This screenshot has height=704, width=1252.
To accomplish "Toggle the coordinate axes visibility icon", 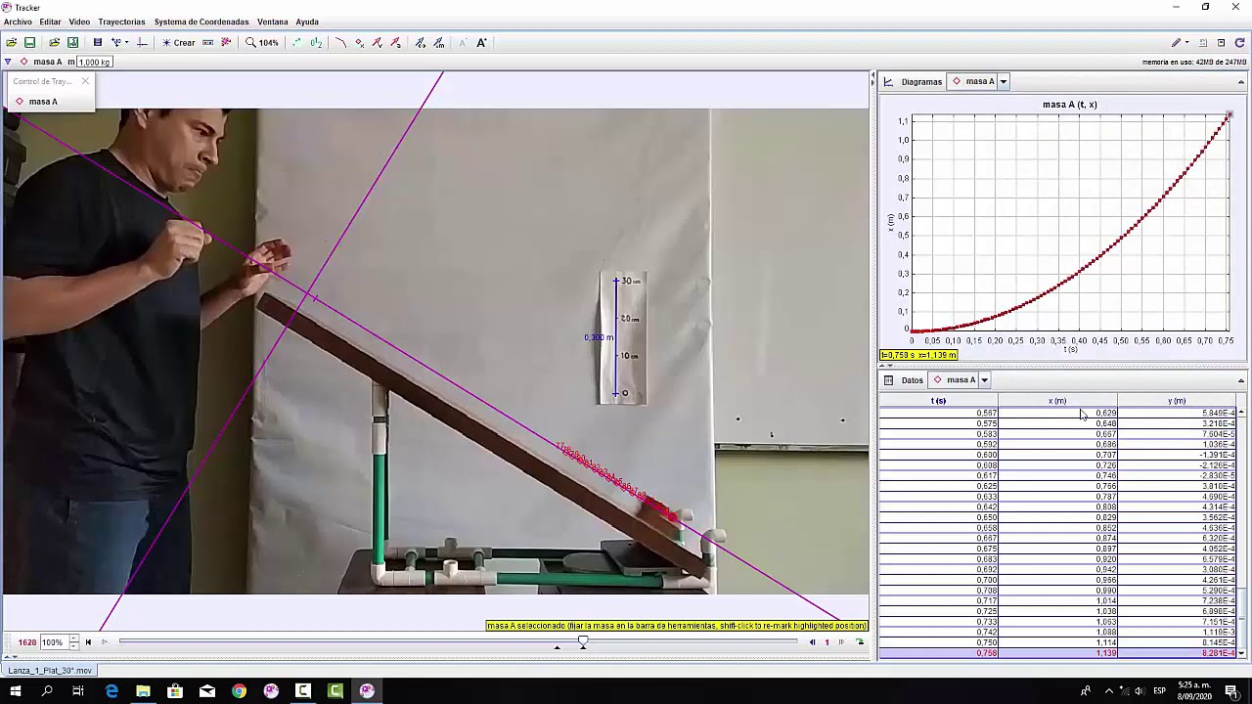I will click(x=142, y=43).
